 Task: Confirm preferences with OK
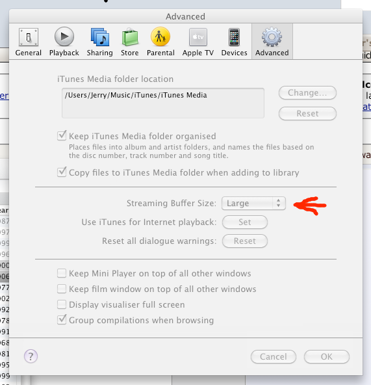327,356
